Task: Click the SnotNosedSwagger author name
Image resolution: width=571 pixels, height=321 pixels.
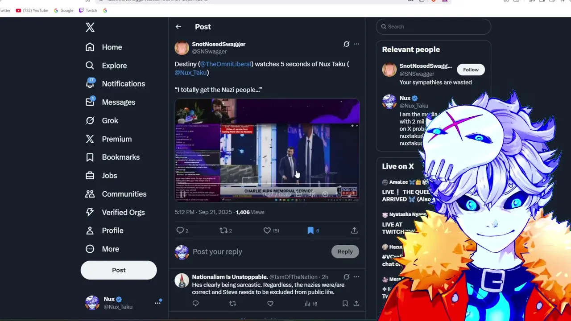Action: tap(219, 44)
